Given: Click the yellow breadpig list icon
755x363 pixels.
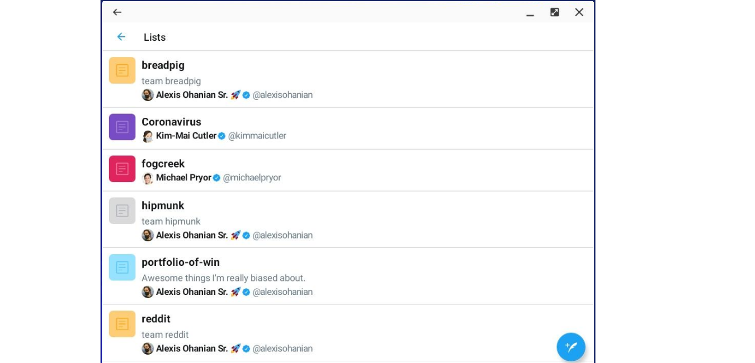Looking at the screenshot, I should (x=122, y=70).
